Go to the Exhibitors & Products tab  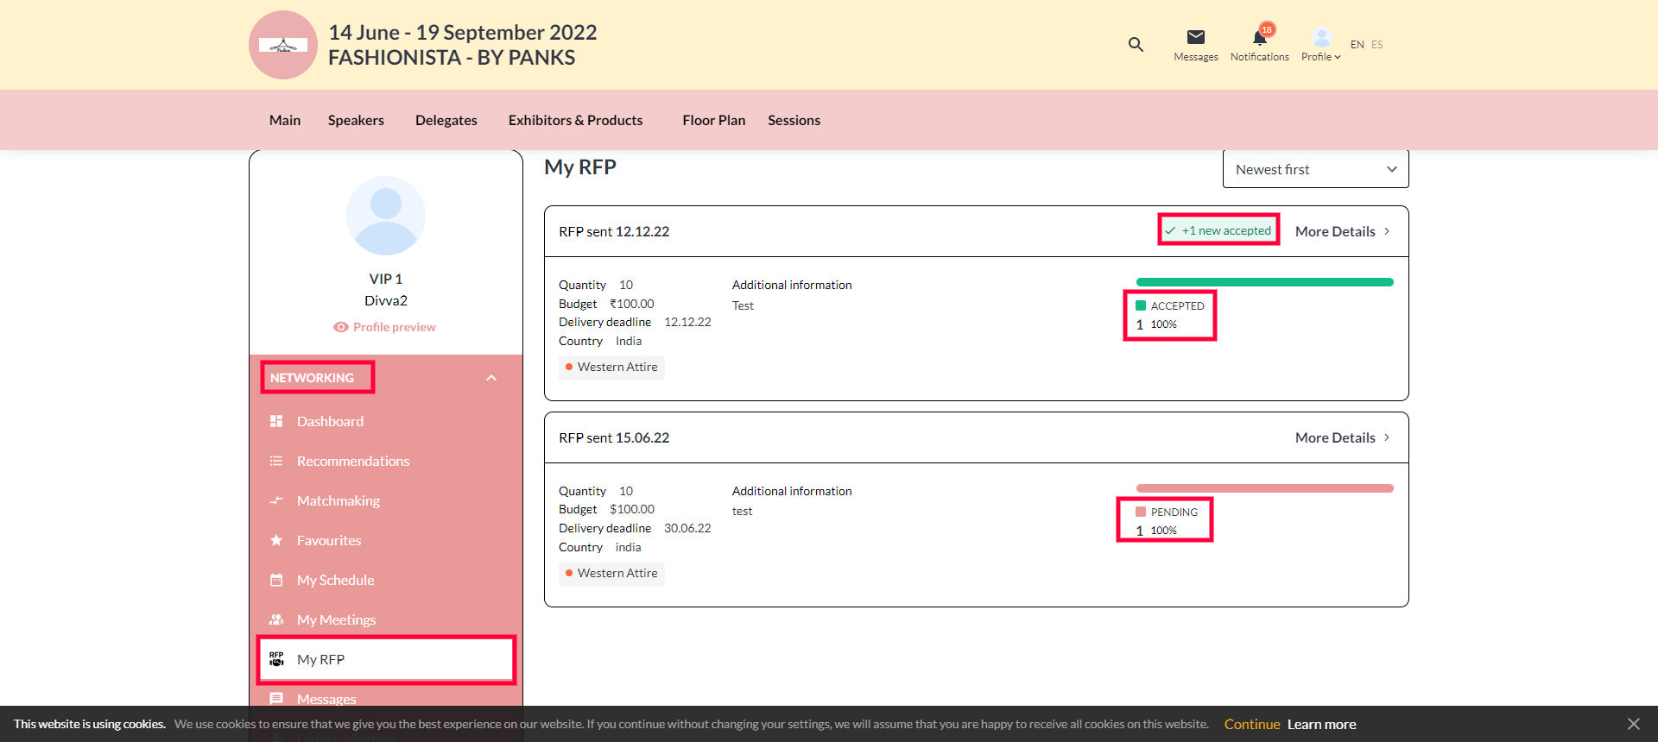coord(575,121)
